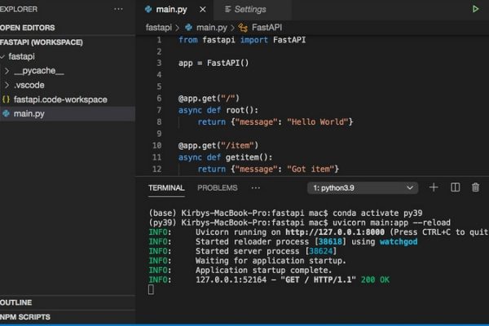Click "Got item" string on line 12

coord(311,169)
